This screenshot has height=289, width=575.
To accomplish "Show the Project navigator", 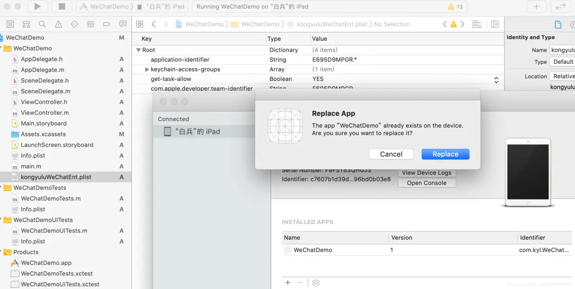I will pos(10,24).
